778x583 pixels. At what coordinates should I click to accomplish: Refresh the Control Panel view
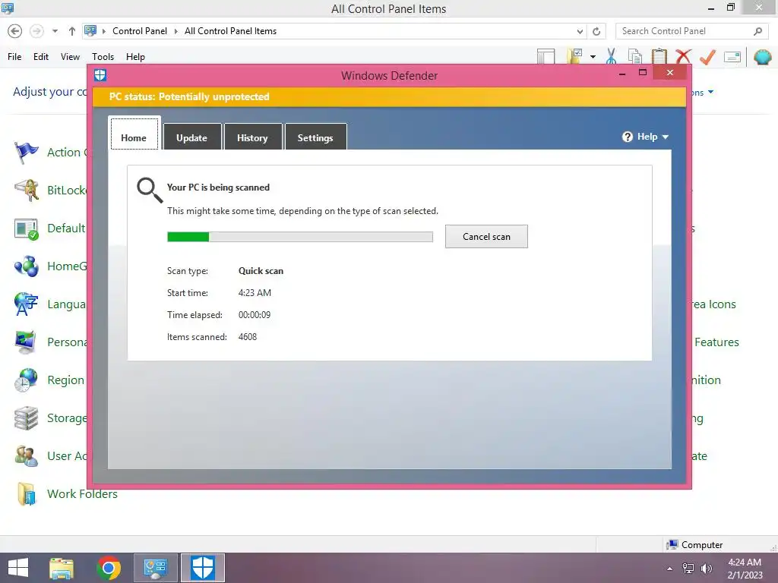pos(596,31)
